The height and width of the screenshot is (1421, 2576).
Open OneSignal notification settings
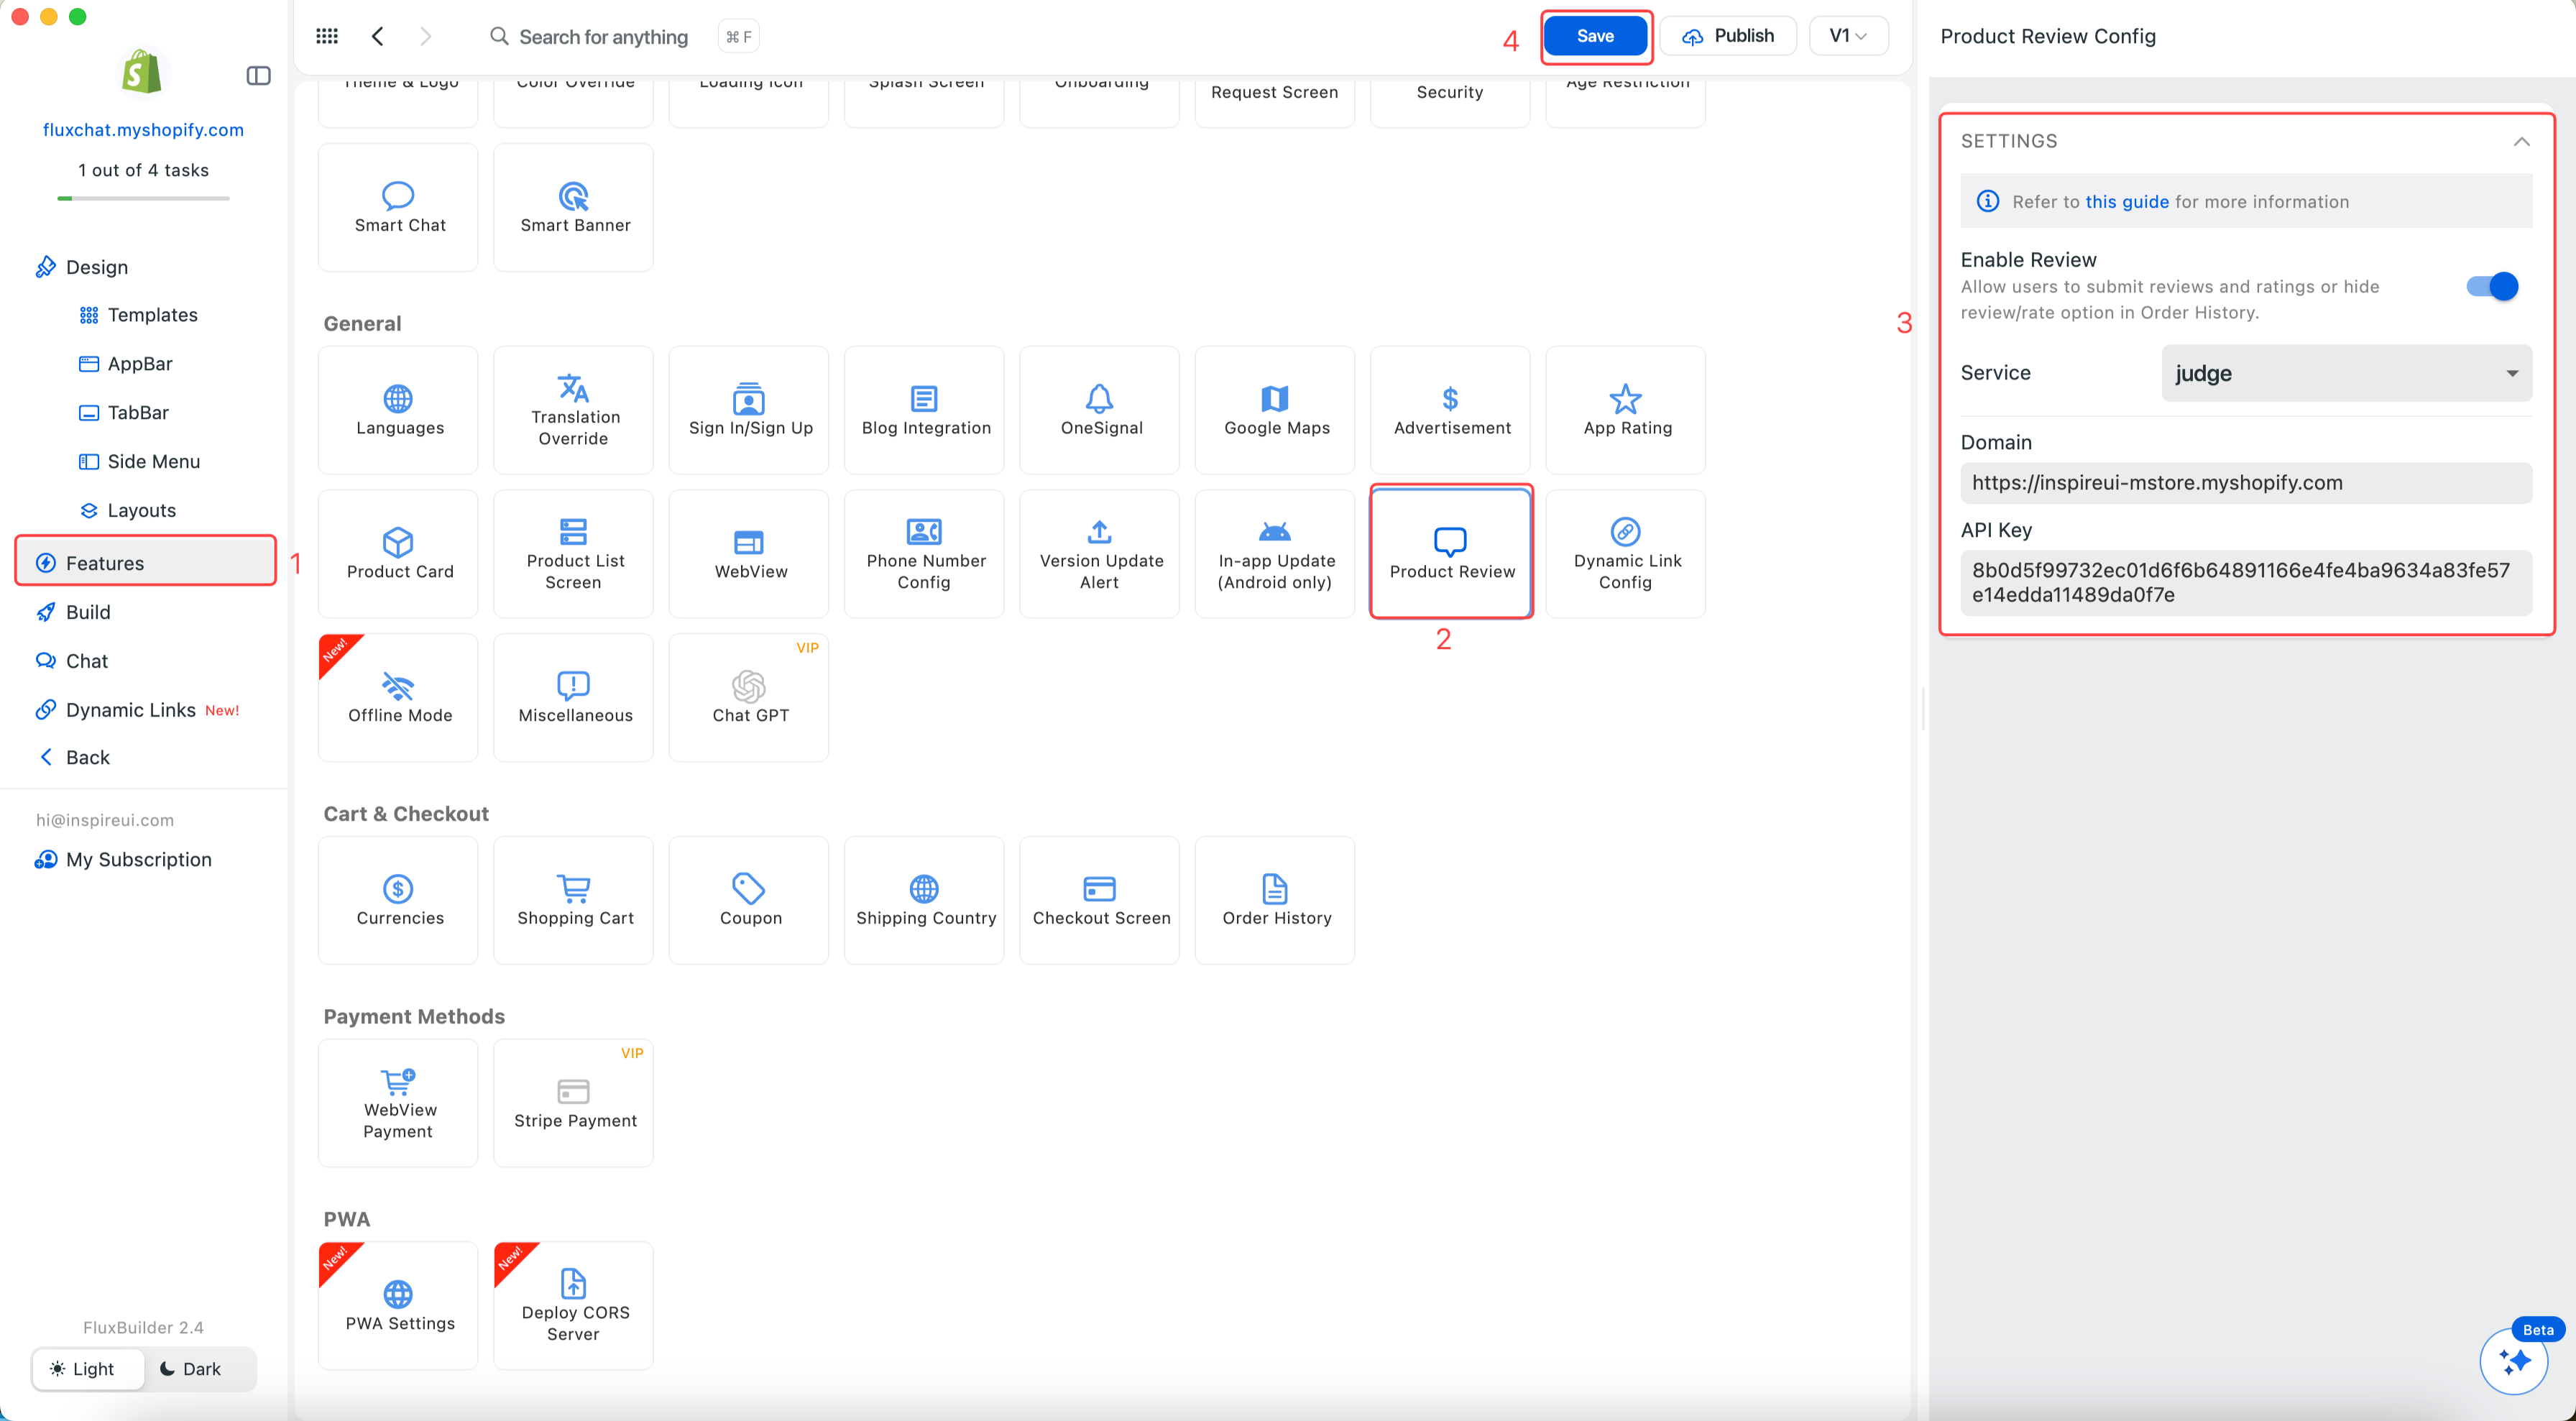click(1099, 410)
